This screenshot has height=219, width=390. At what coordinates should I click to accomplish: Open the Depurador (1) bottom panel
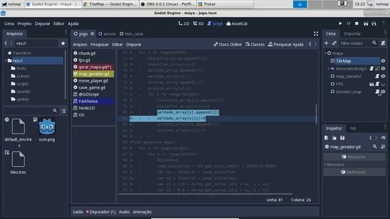point(101,212)
